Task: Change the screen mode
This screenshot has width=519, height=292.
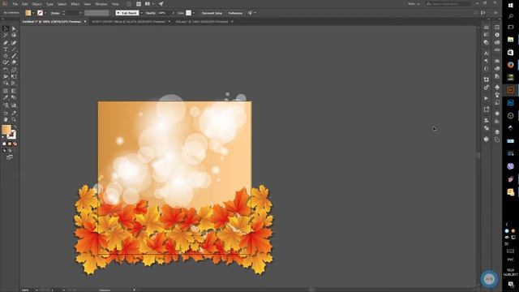Action: pyautogui.click(x=10, y=157)
